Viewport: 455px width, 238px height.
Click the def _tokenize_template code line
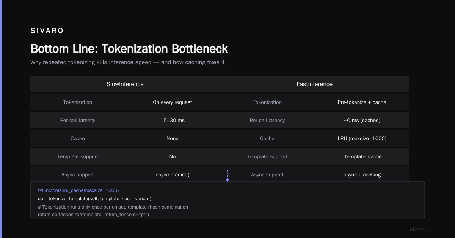tap(95, 198)
